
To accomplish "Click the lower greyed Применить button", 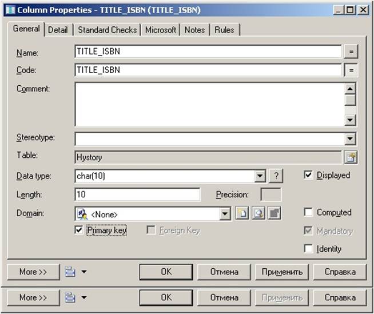I will (282, 297).
